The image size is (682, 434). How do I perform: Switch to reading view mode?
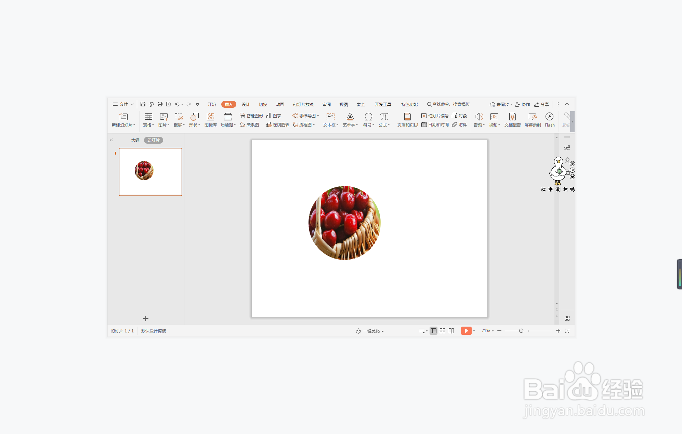pos(451,331)
